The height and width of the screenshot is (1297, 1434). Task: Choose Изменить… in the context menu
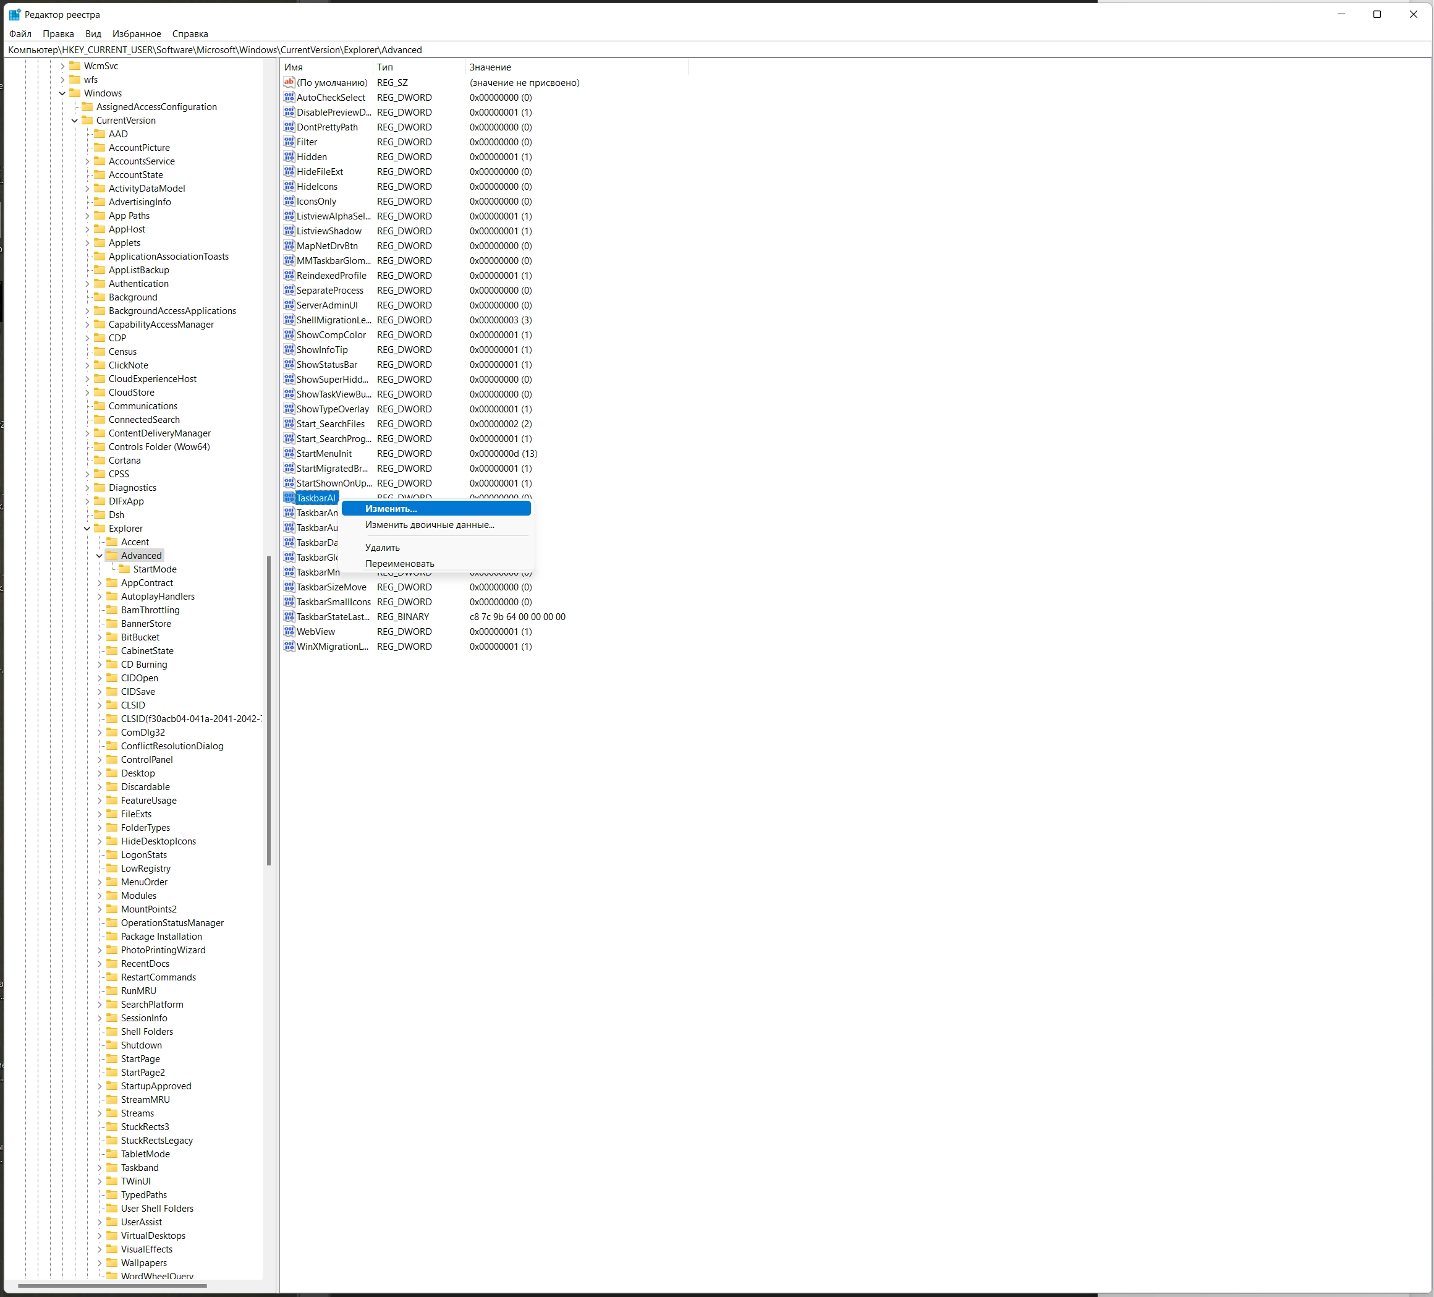click(391, 509)
